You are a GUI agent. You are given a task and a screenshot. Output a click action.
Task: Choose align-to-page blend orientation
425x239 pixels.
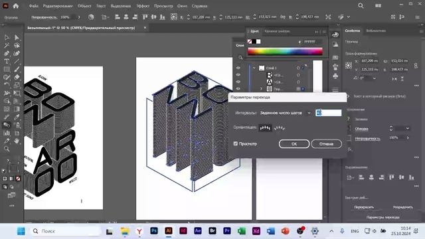265,128
